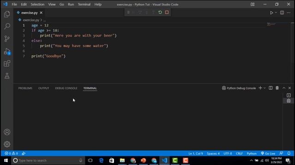Show hidden system tray icons

point(251,160)
